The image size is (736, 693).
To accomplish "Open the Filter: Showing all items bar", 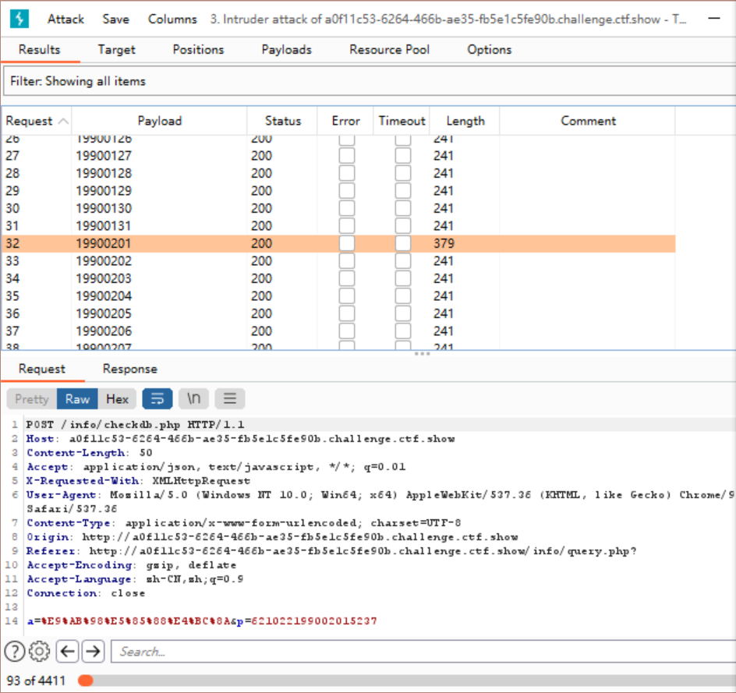I will (x=369, y=81).
